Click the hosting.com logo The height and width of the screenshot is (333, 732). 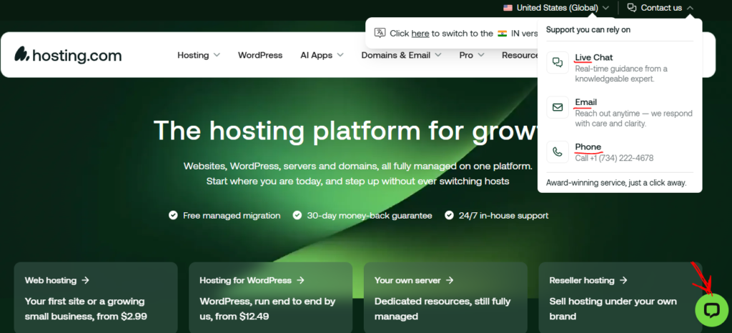pos(68,54)
